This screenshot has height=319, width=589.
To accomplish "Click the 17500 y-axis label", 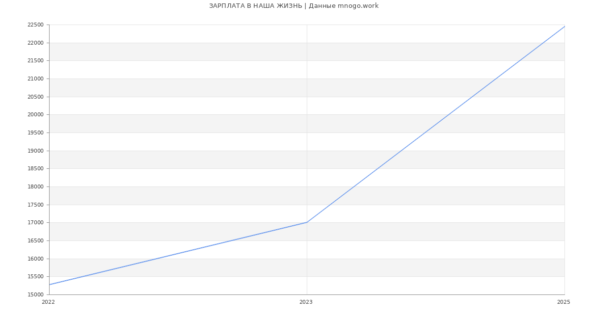I will click(x=35, y=205).
